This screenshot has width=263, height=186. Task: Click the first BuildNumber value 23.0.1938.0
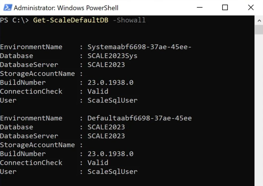click(x=110, y=83)
